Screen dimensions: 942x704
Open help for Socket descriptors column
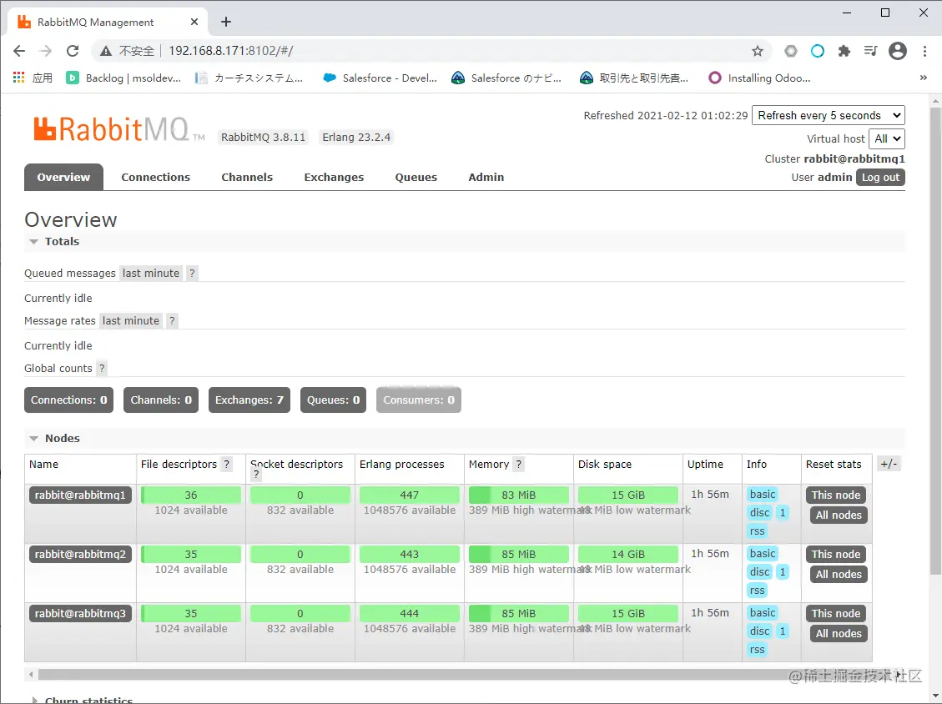tap(256, 475)
